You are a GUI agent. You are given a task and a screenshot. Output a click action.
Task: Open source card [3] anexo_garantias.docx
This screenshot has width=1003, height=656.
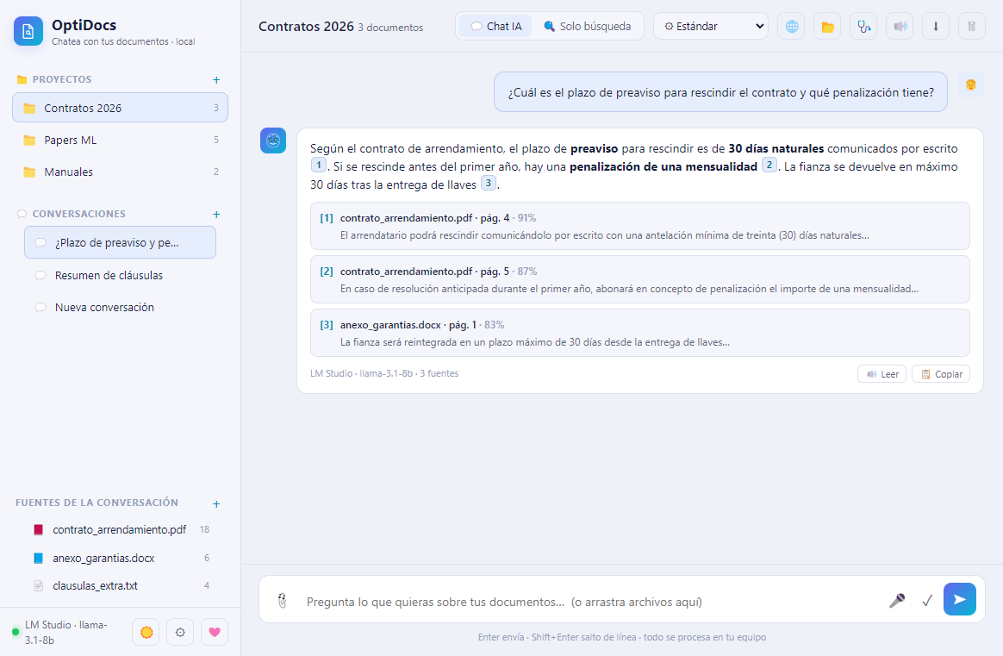(639, 333)
